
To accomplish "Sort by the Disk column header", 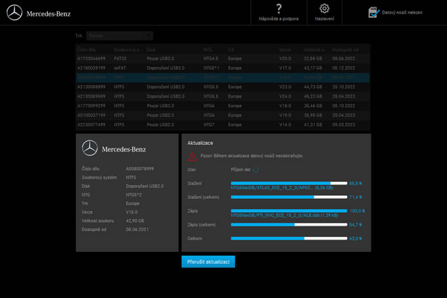I will coord(151,50).
